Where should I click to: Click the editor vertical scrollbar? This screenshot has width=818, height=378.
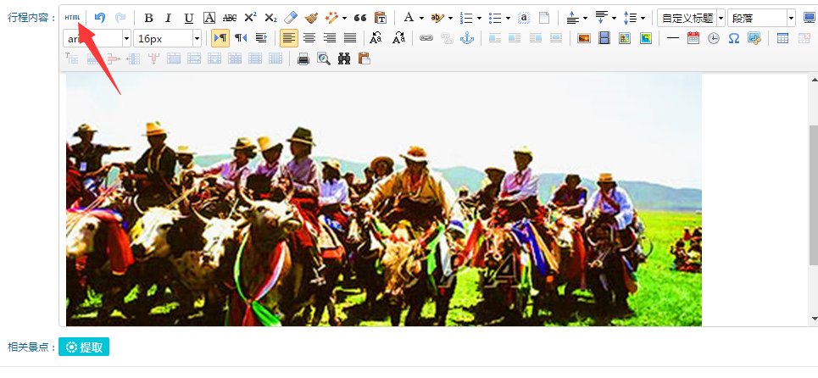pyautogui.click(x=813, y=195)
